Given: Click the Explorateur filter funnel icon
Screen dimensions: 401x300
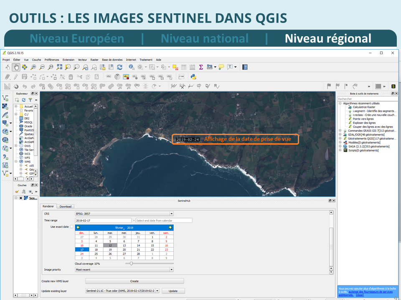Looking at the screenshot, I should click(x=30, y=100).
